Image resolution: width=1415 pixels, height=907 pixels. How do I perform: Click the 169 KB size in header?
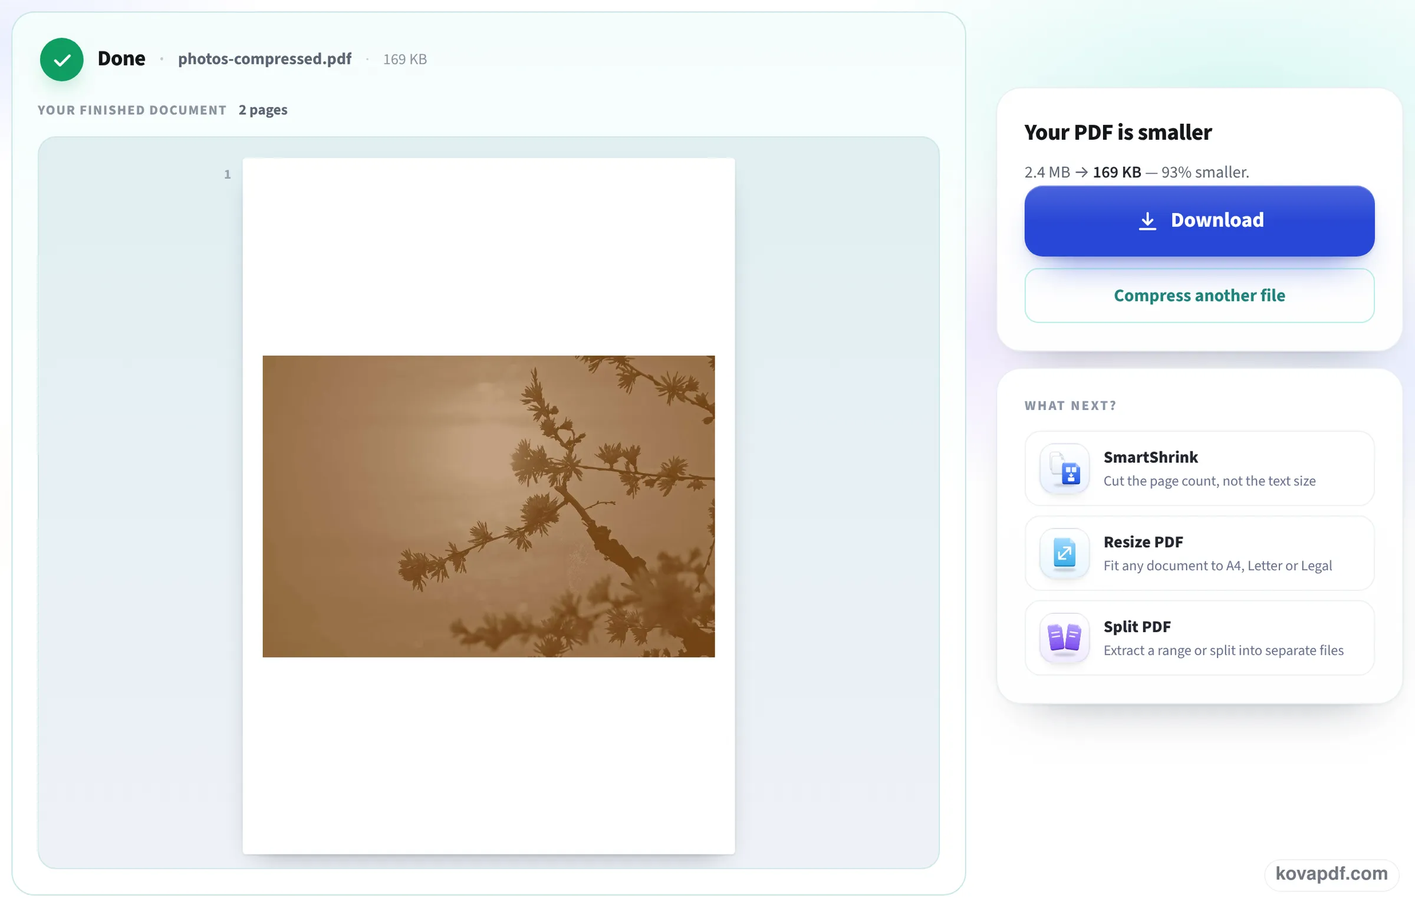(x=405, y=60)
